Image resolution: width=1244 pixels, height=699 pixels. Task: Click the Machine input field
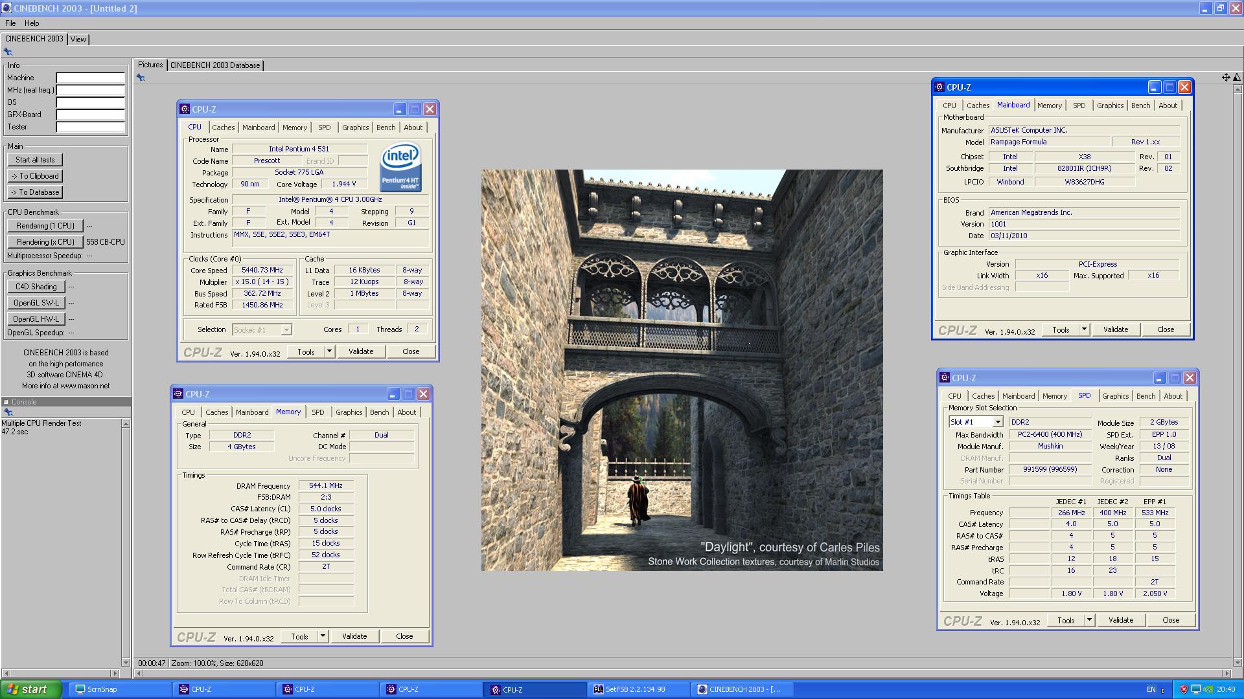[x=90, y=78]
